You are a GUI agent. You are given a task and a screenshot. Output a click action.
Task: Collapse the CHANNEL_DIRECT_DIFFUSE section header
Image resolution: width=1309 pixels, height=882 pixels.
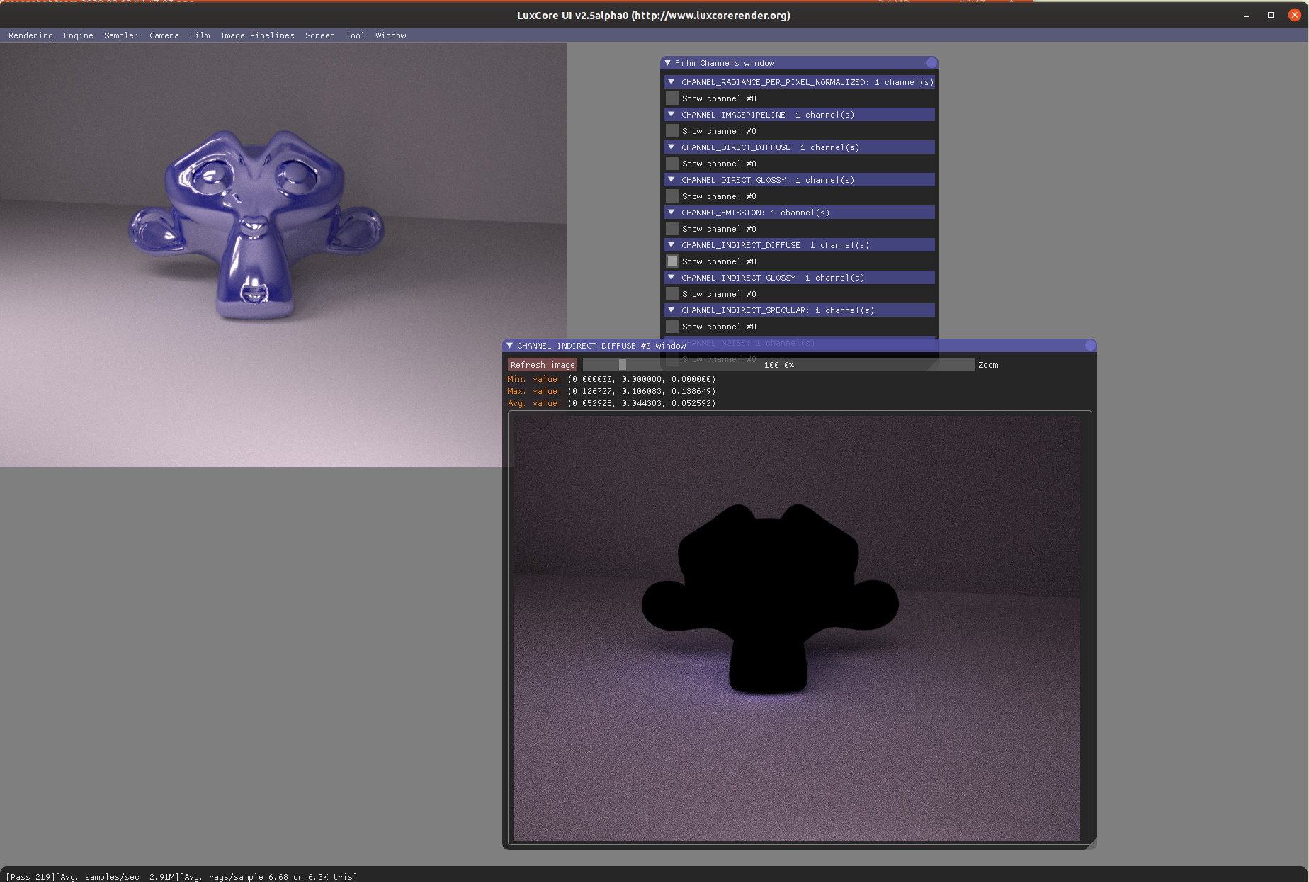point(671,147)
